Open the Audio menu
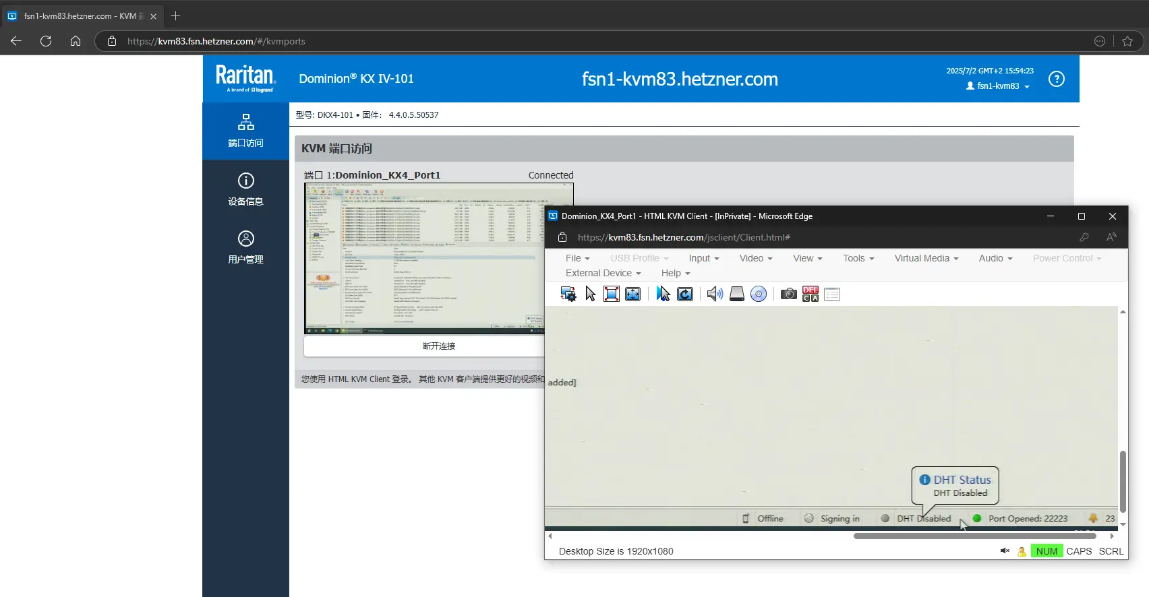 coord(995,258)
